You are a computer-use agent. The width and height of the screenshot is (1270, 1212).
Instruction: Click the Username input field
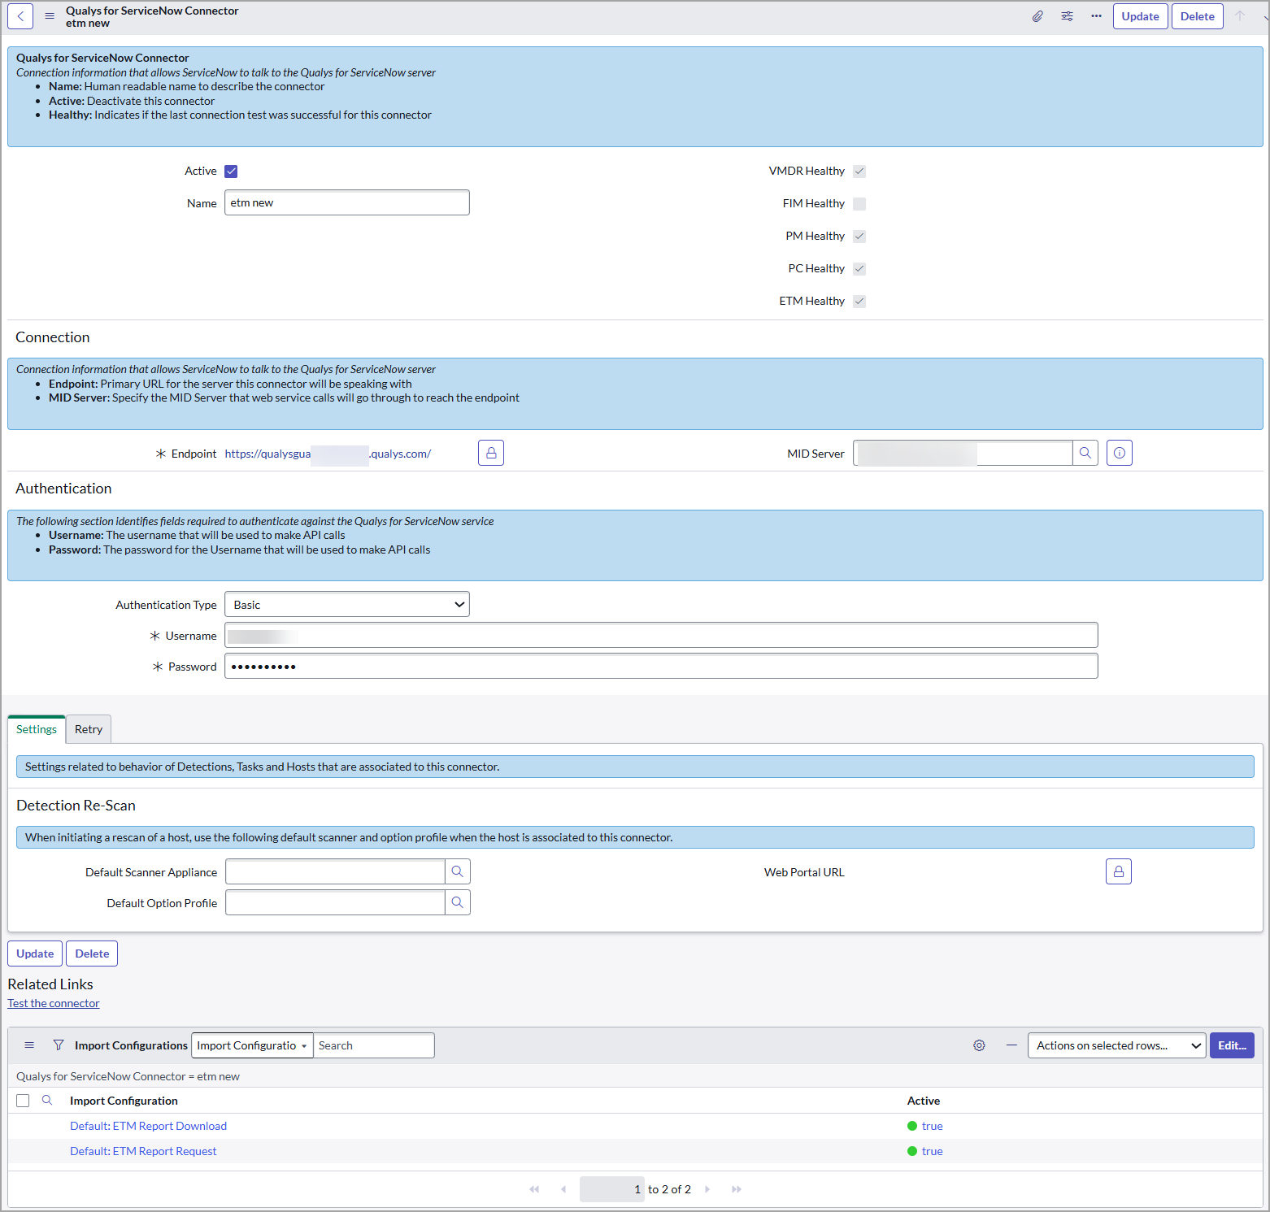coord(661,635)
